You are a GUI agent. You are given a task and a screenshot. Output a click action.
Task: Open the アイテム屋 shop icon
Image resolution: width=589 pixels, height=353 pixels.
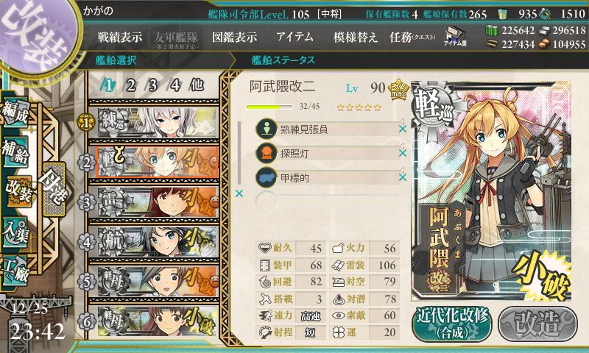click(x=455, y=37)
